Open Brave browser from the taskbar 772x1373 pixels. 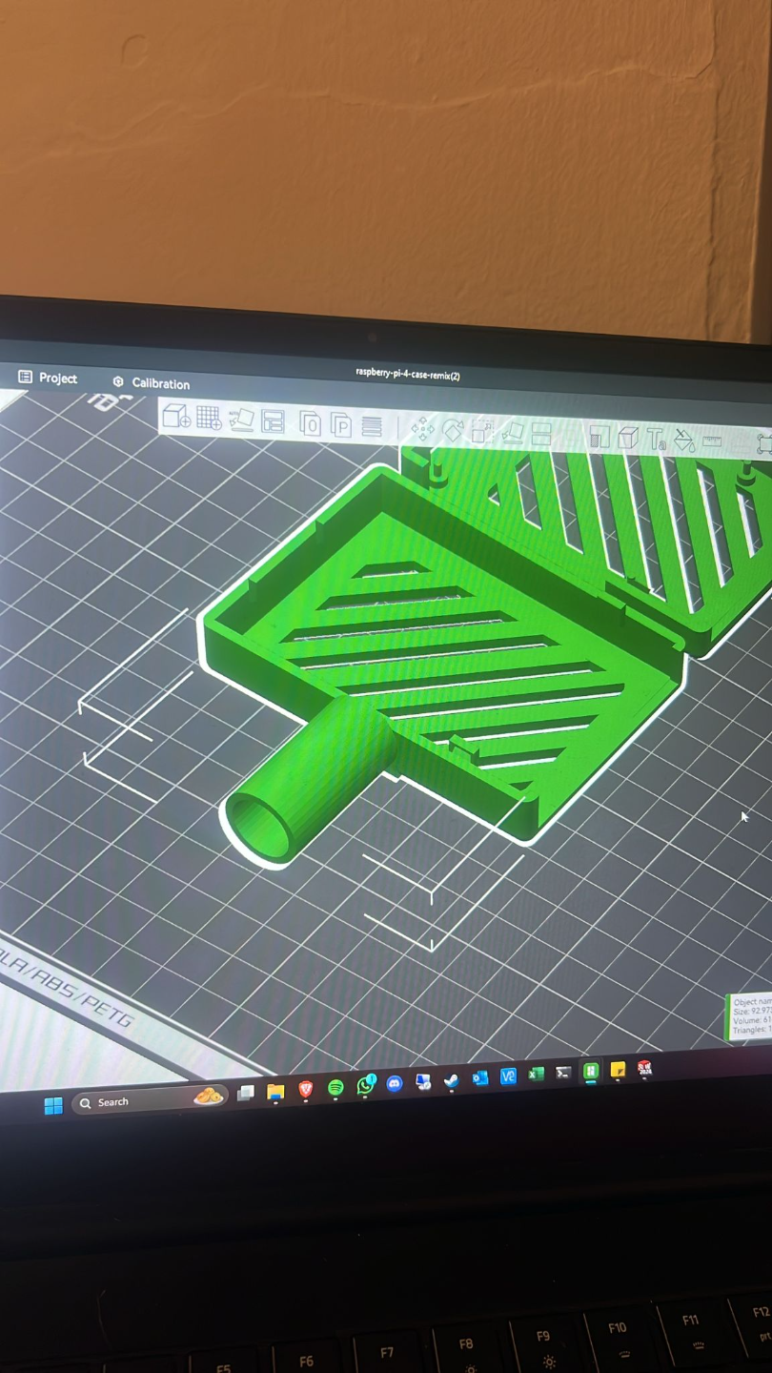(x=306, y=1089)
